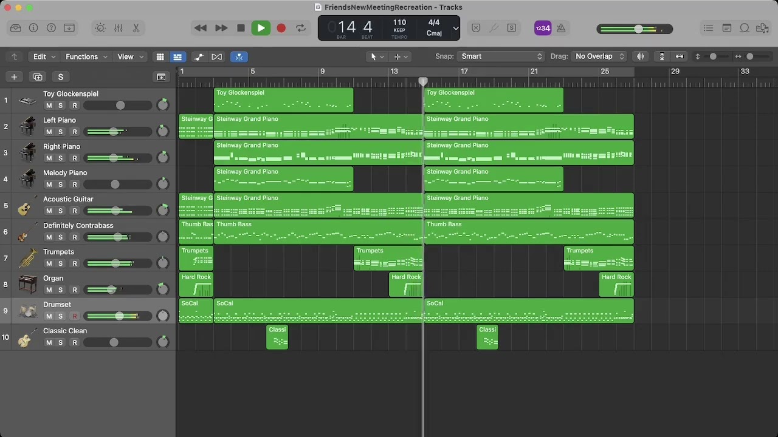Solo the Left Piano track
Image resolution: width=778 pixels, height=437 pixels.
click(60, 132)
